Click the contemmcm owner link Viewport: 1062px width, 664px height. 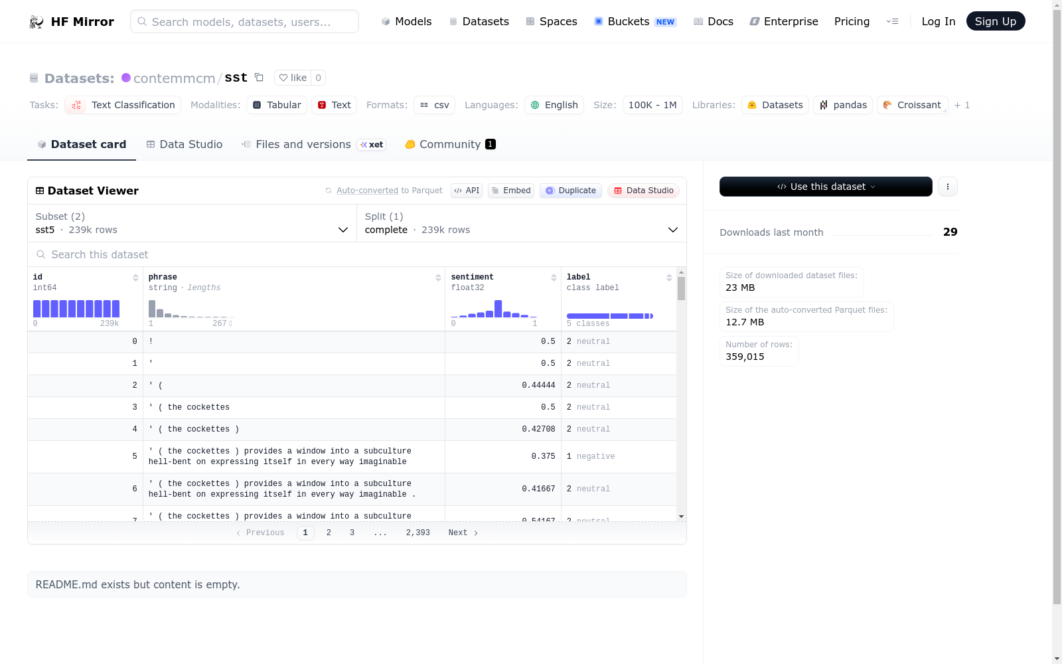point(174,78)
